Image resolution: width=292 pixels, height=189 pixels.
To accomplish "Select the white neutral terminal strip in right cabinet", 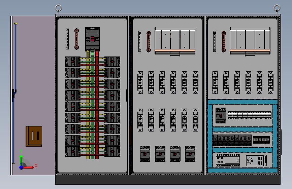I will pyautogui.click(x=215, y=41).
